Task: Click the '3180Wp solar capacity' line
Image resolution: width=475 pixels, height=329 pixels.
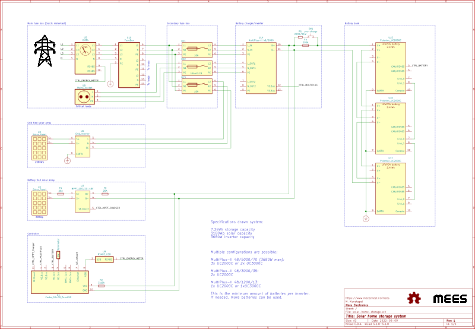Action: 231,233
